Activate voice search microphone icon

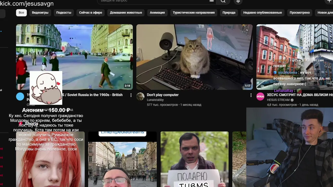(x=238, y=1)
